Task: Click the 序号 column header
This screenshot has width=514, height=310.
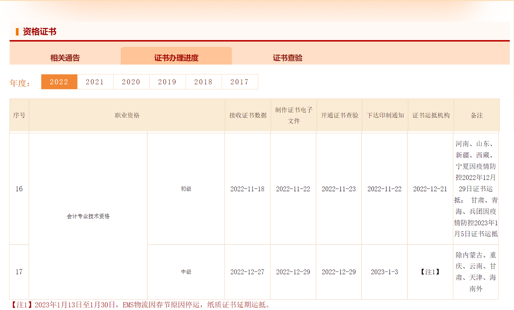Action: click(x=19, y=115)
